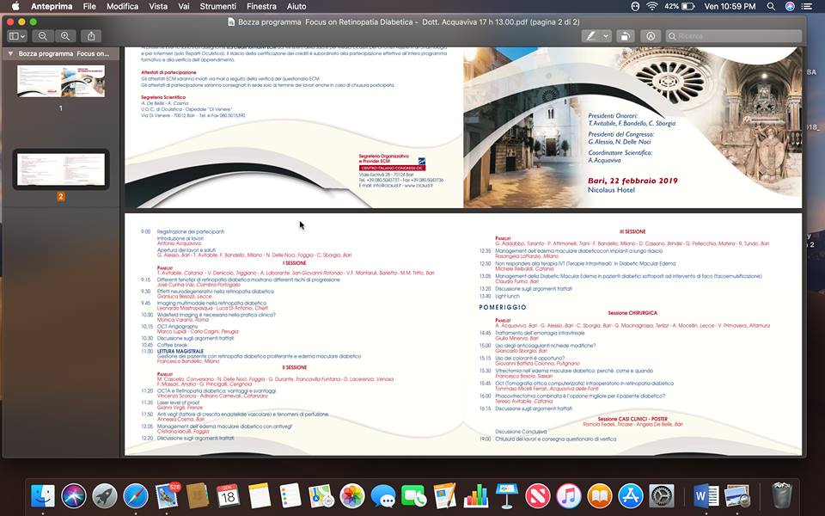Click the 'Bari, 22 febbraio 2019' date text

click(632, 181)
